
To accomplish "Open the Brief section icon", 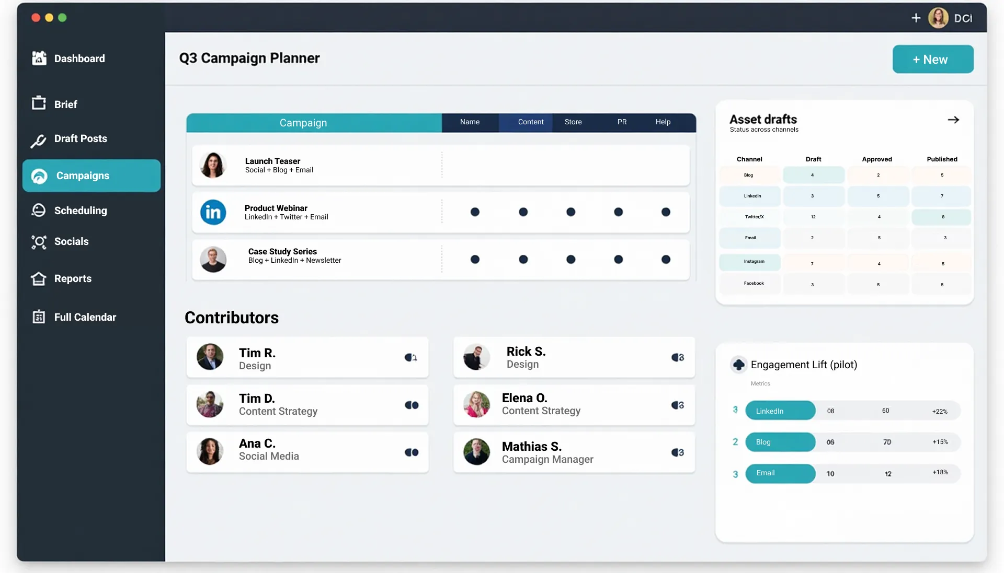I will (x=39, y=103).
